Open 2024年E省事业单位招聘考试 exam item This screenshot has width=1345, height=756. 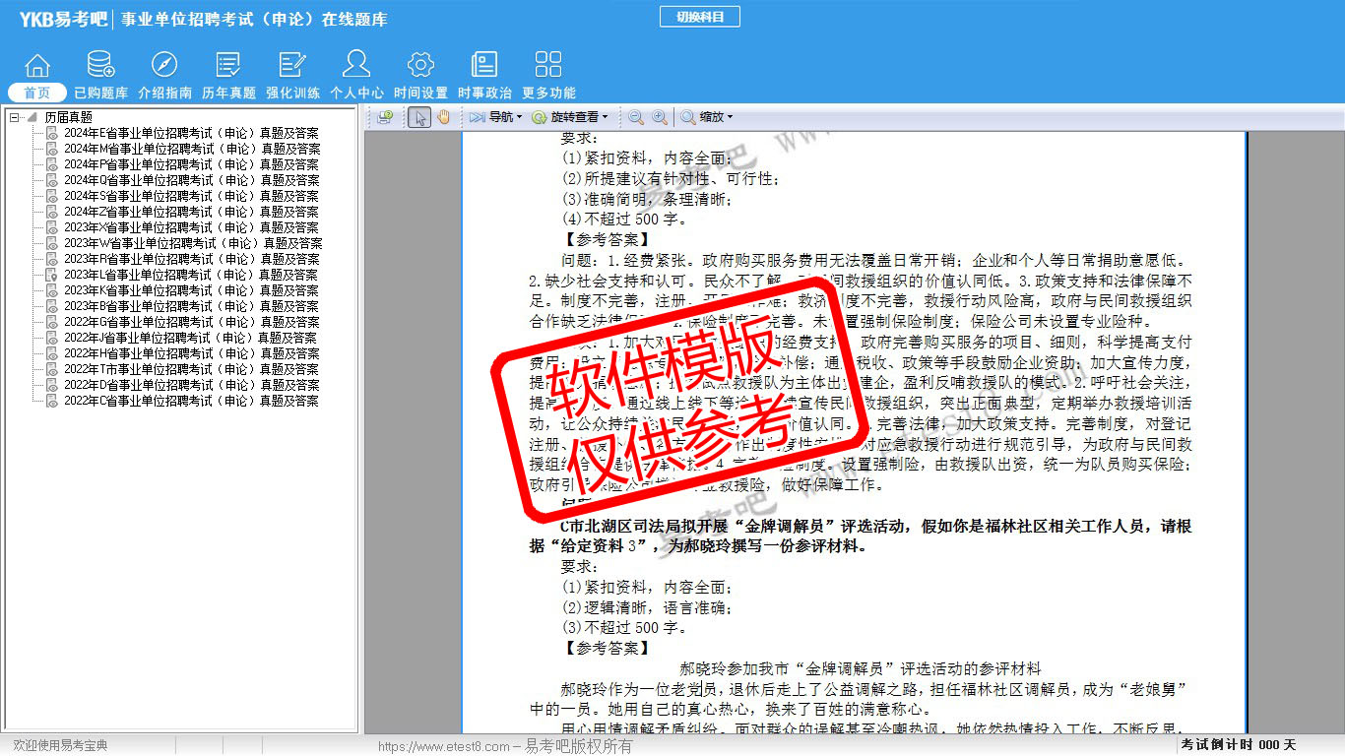pyautogui.click(x=191, y=133)
